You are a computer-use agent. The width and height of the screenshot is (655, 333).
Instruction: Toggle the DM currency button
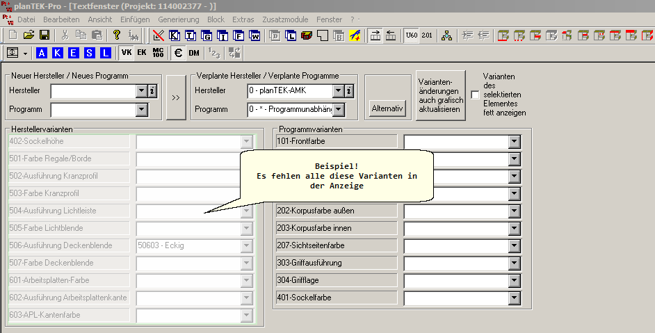pos(194,53)
